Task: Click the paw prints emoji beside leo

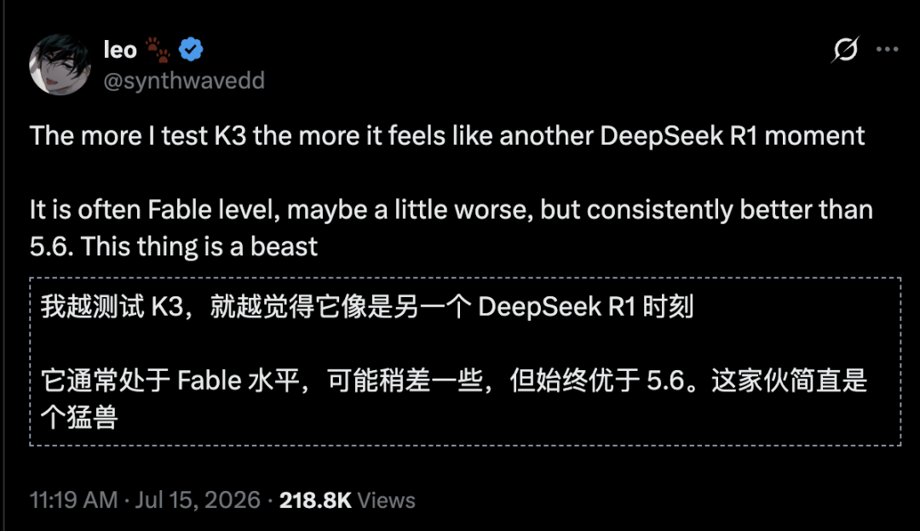Action: [158, 49]
